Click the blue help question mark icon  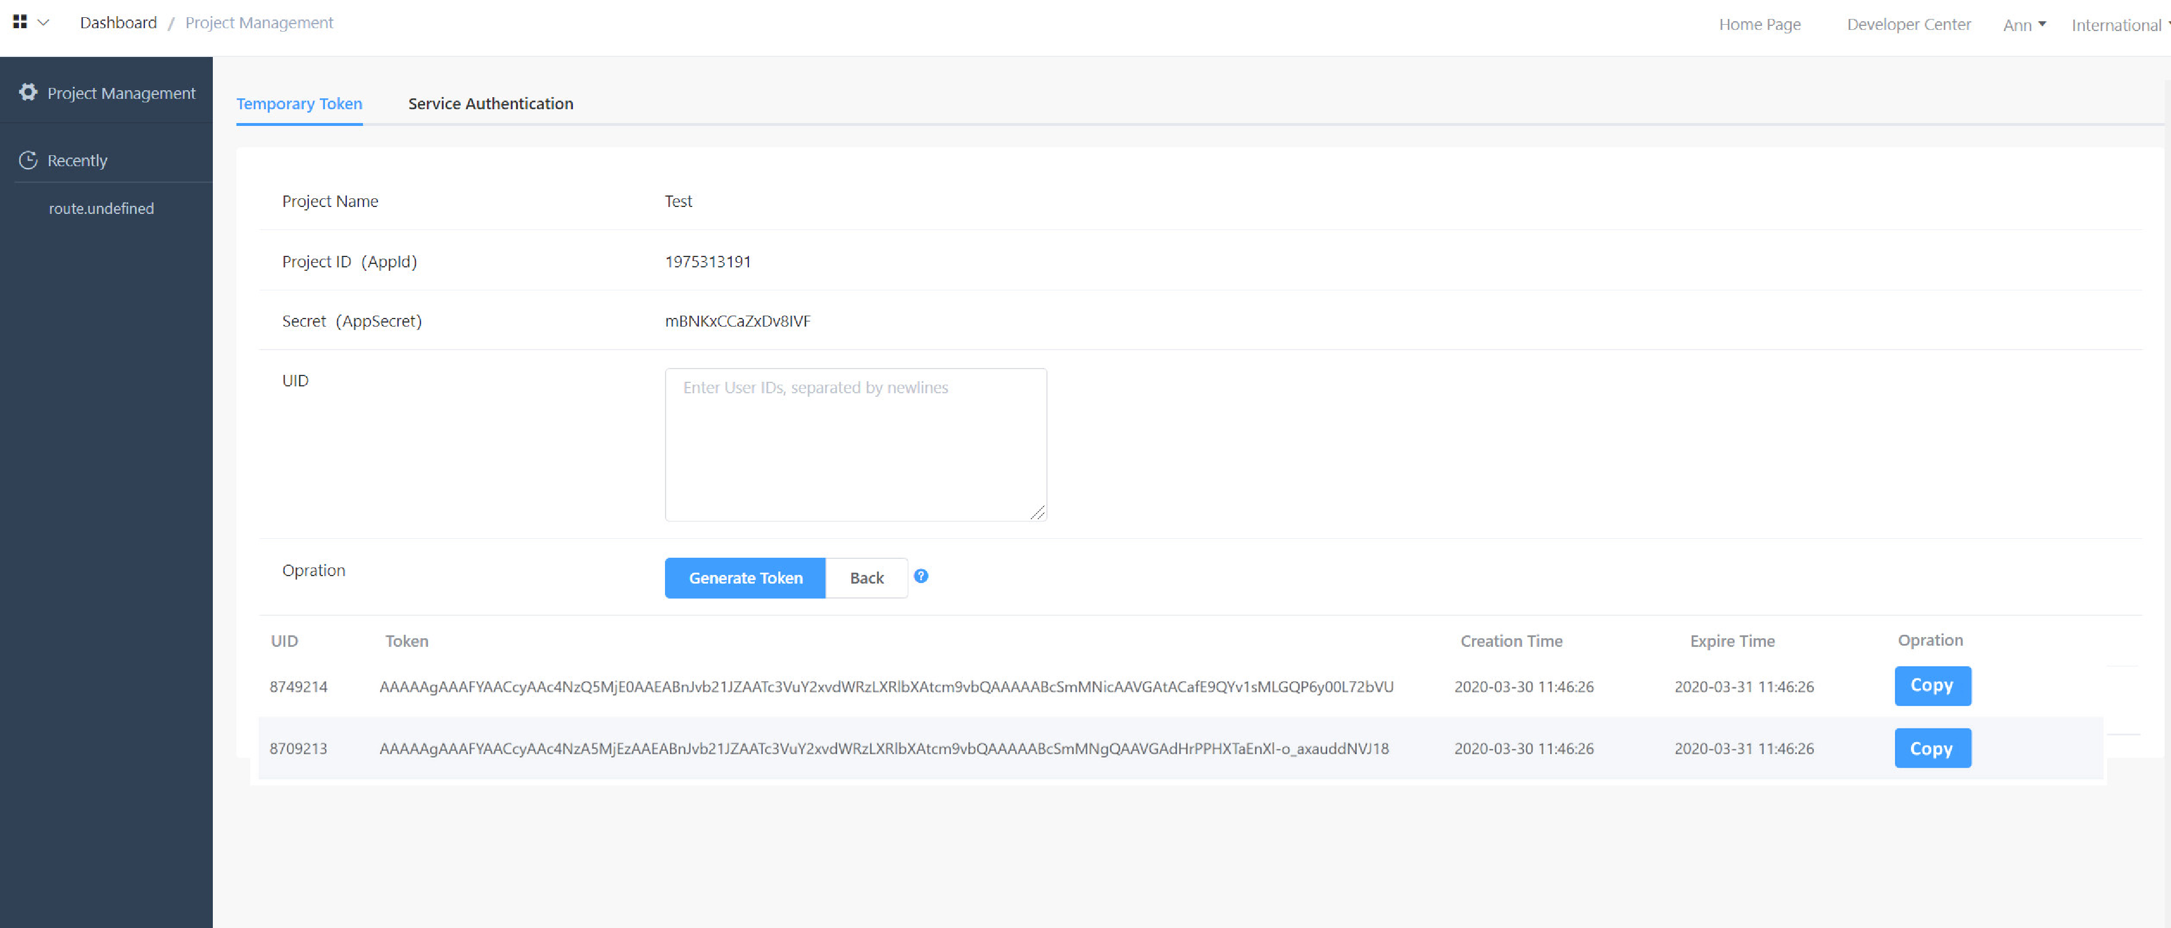(x=921, y=576)
